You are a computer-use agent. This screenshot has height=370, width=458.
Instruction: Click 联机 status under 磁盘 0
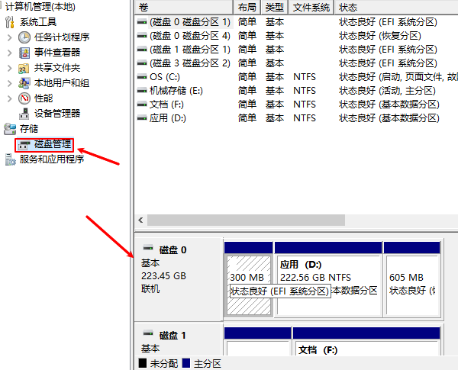[x=150, y=289]
